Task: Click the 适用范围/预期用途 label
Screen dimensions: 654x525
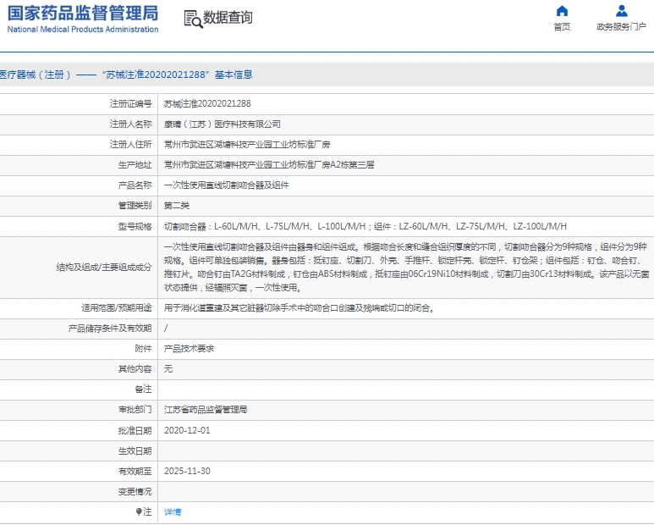Action: (117, 308)
